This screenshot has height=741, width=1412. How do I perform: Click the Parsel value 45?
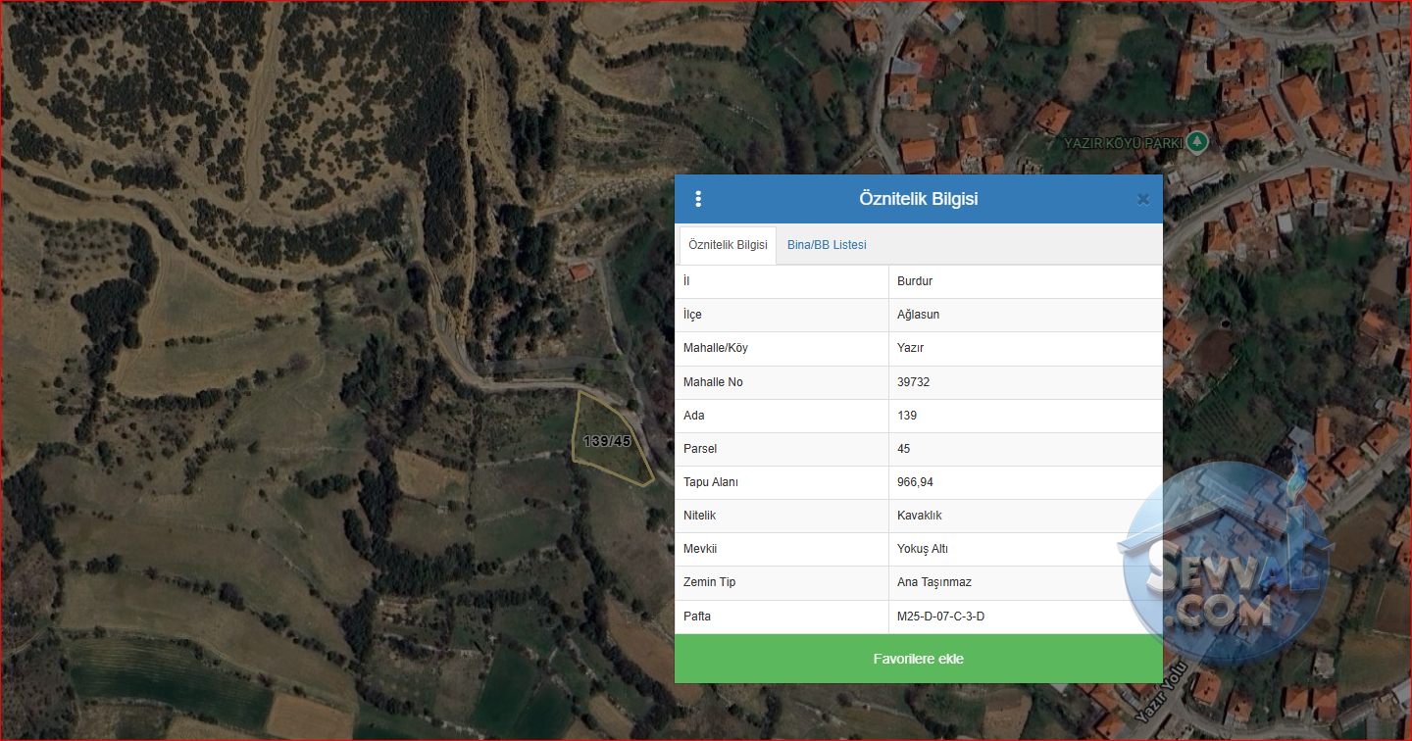click(904, 449)
